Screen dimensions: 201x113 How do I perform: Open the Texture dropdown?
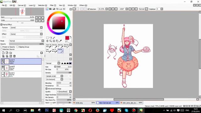click(41, 28)
